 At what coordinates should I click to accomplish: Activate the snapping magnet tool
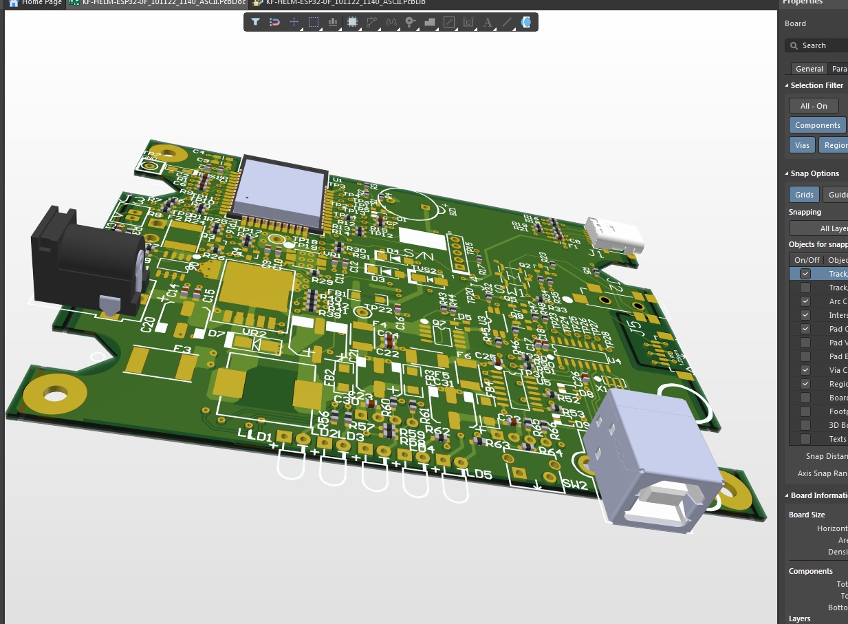tap(274, 22)
